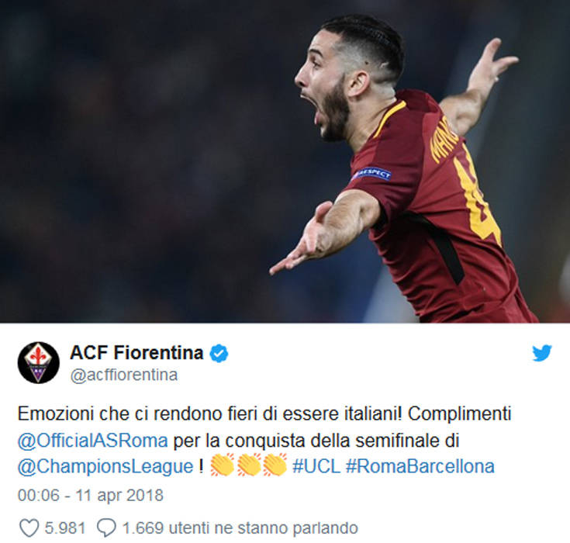This screenshot has width=570, height=543.
Task: Open the ACF Fiorentina profile avatar
Action: [39, 362]
